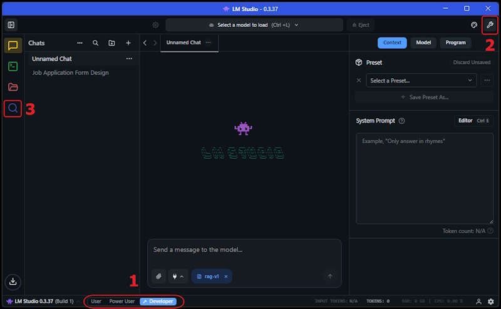Screen dimensions: 501x309
Task: Click the model settings gear beside the model selector
Action: (x=155, y=25)
